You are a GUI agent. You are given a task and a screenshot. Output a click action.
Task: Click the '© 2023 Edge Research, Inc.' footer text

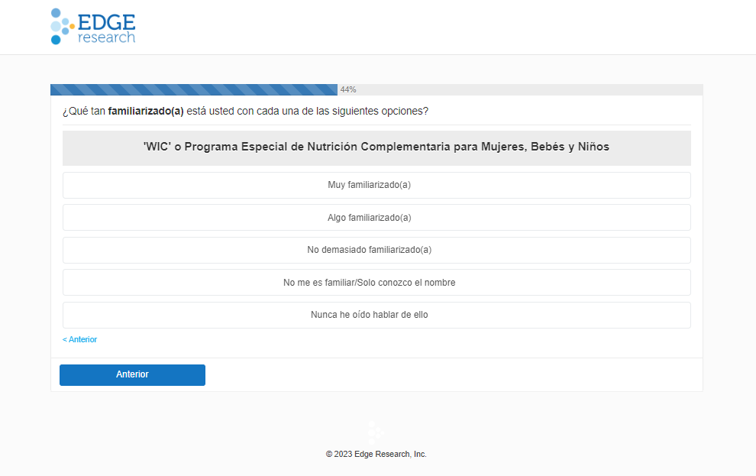376,454
